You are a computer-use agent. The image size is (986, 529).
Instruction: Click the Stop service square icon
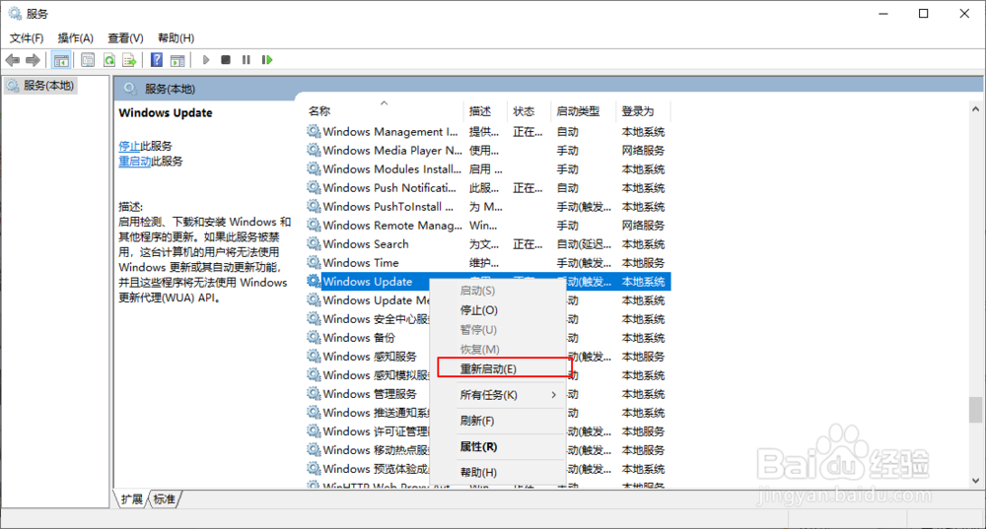(x=226, y=60)
